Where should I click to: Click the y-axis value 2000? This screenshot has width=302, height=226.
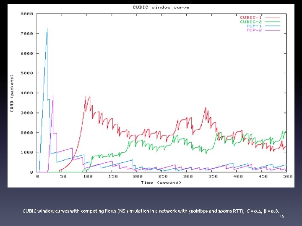point(27,133)
